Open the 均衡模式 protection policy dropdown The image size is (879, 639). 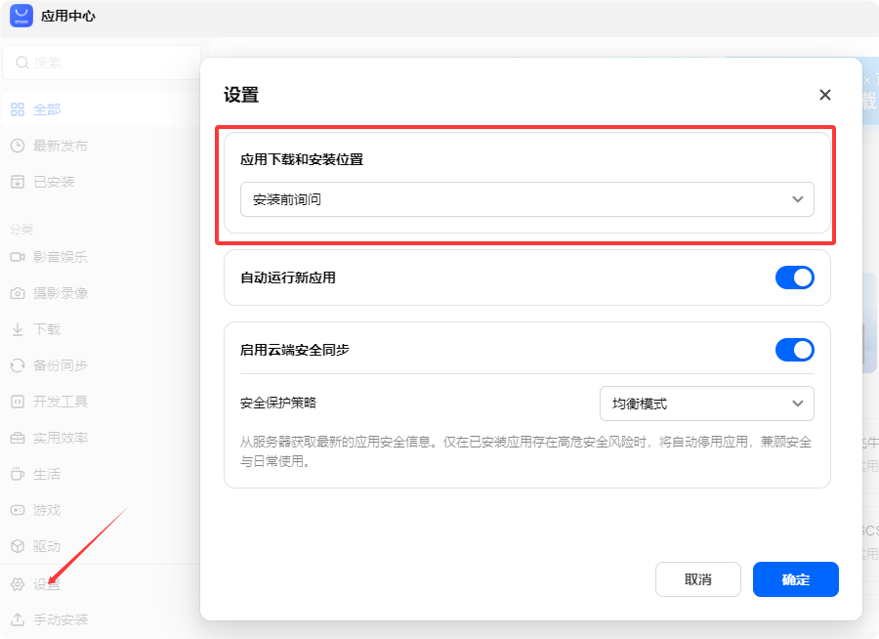coord(706,404)
